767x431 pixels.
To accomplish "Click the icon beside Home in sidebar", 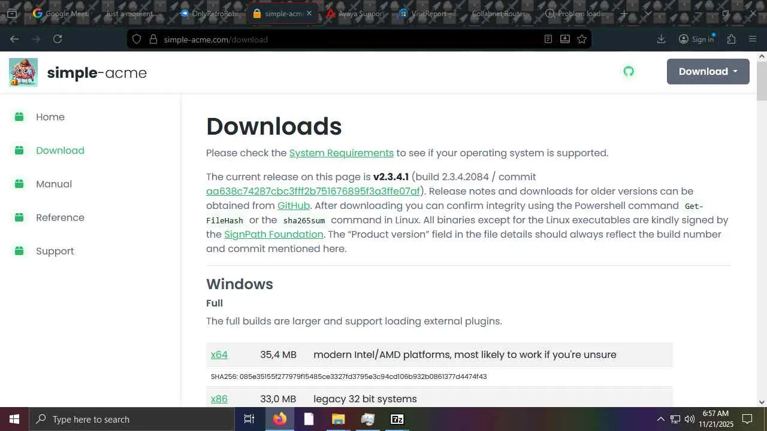I will coord(19,117).
